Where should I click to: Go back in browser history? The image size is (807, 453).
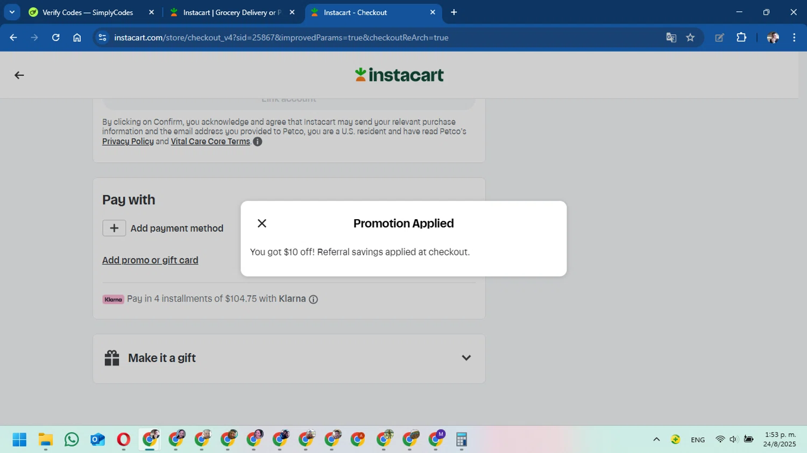click(x=13, y=38)
